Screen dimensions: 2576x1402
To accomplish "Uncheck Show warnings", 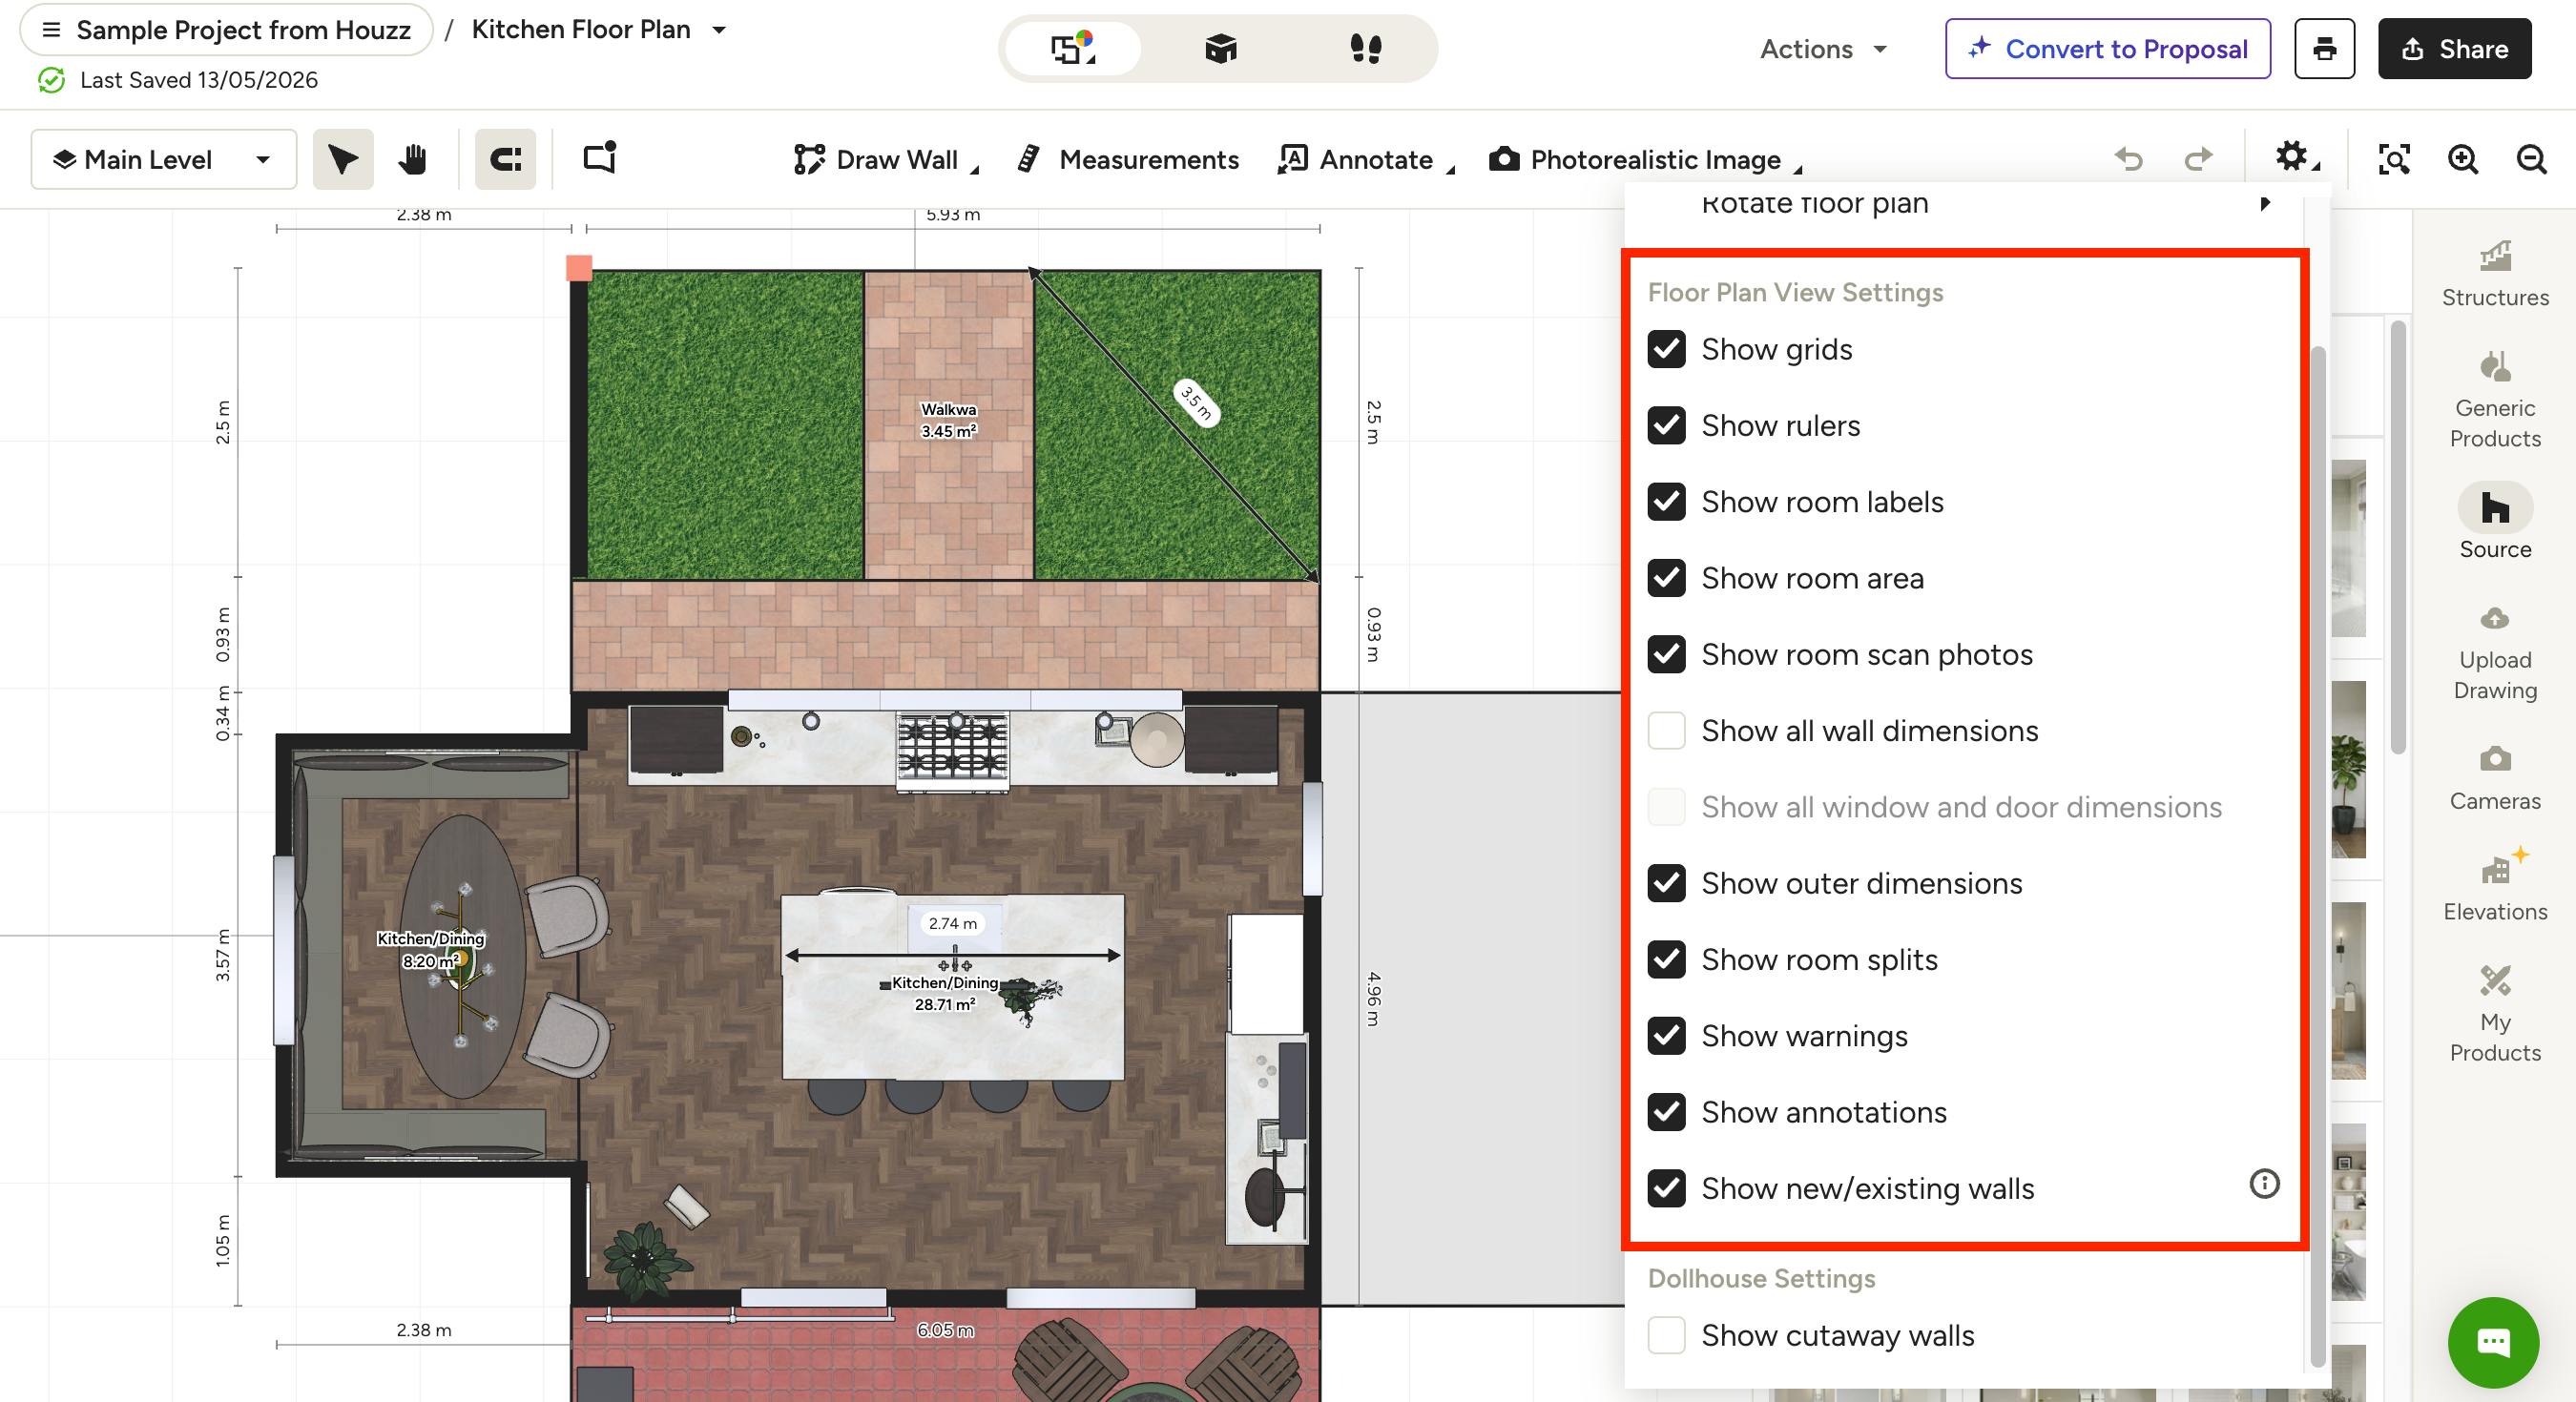I will (1666, 1035).
